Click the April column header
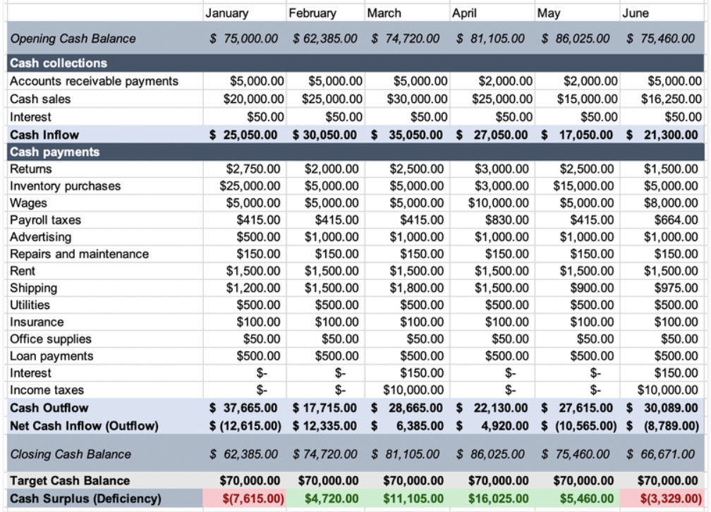 [464, 13]
